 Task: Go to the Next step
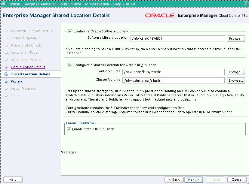tap(194, 179)
